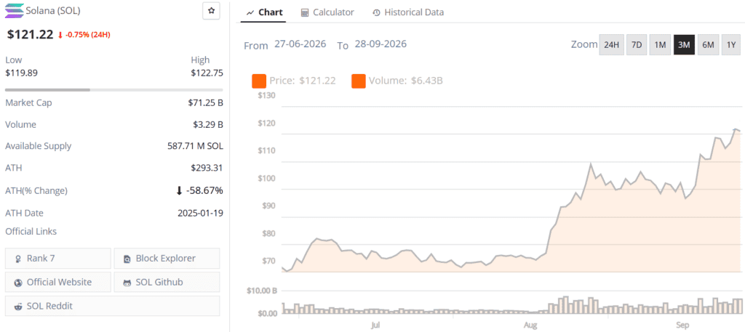
Task: Click the SOL Reddit alien icon
Action: (18, 307)
